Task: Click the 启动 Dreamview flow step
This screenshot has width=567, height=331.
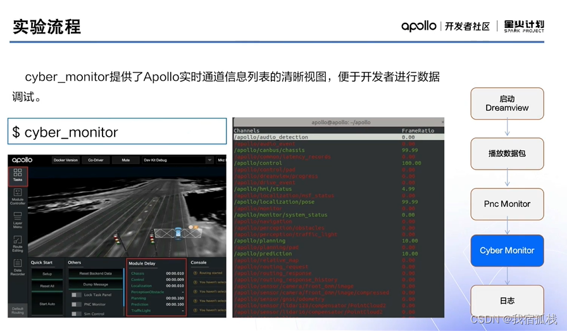Action: [507, 103]
